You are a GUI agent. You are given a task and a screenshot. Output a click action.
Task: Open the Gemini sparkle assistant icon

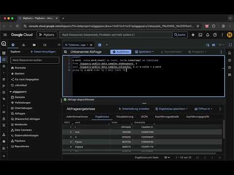point(193,35)
